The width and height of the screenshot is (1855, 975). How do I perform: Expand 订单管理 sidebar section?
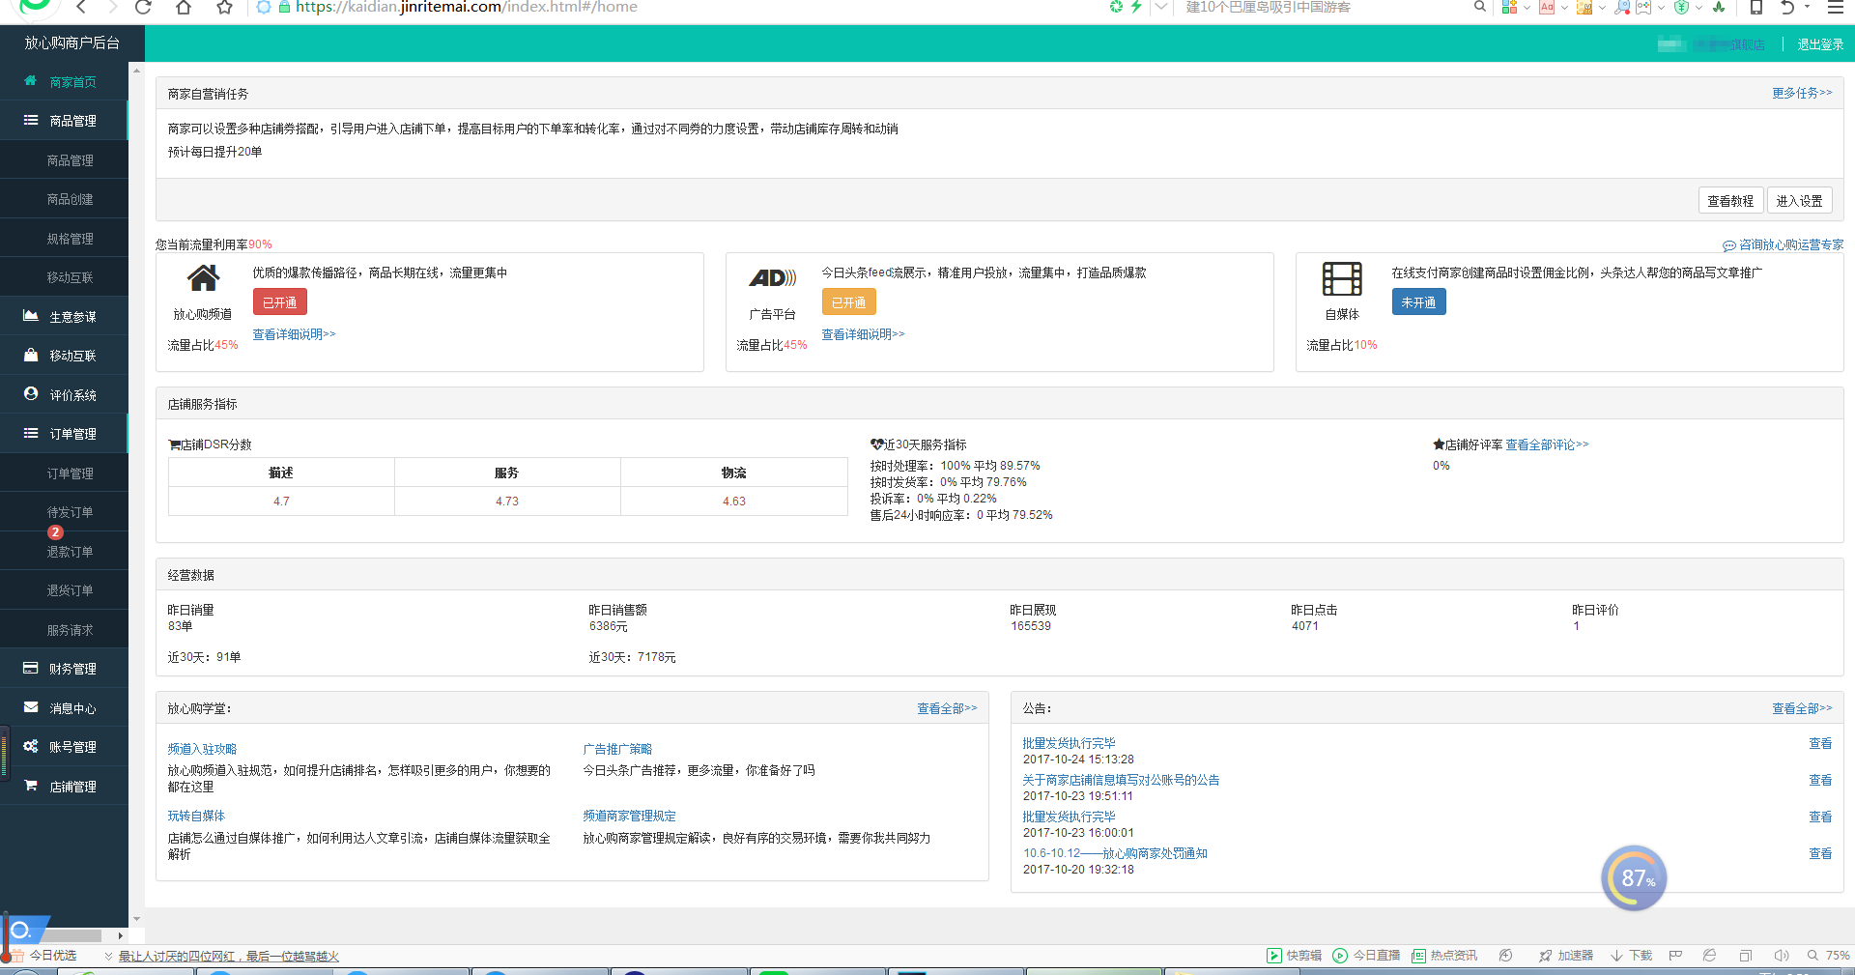64,434
